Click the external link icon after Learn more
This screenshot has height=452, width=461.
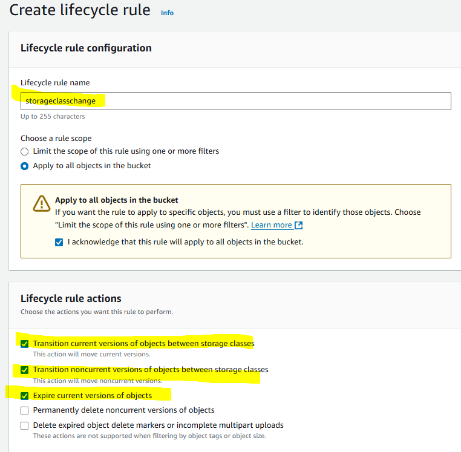click(x=298, y=225)
